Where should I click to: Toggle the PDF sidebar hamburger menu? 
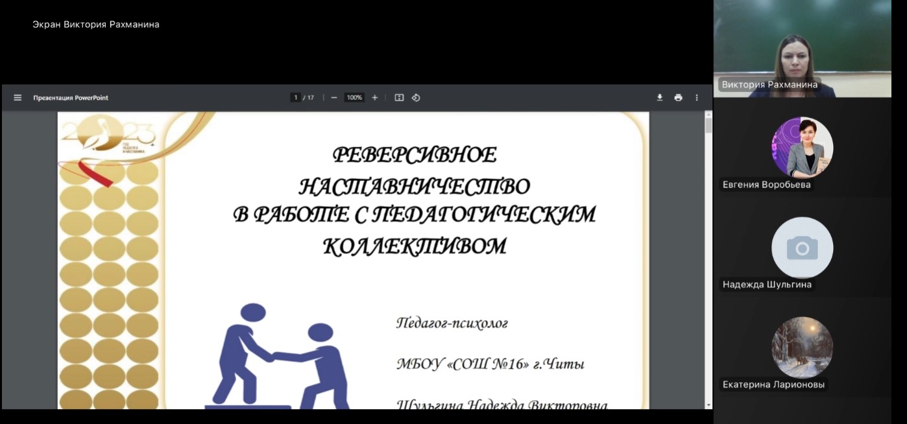point(18,98)
